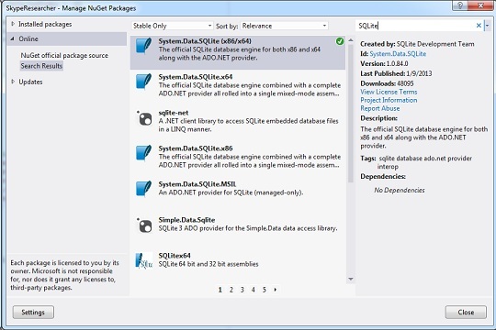Image resolution: width=496 pixels, height=330 pixels.
Task: Select the System.Data.SQLite.x64 package title
Action: pos(196,77)
